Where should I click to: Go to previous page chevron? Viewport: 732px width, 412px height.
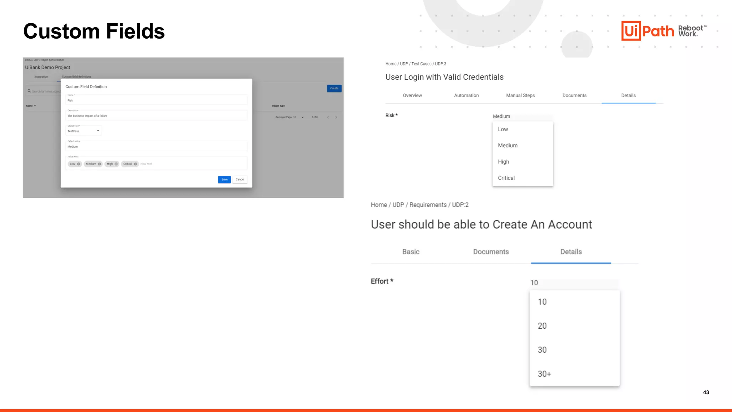pos(328,117)
